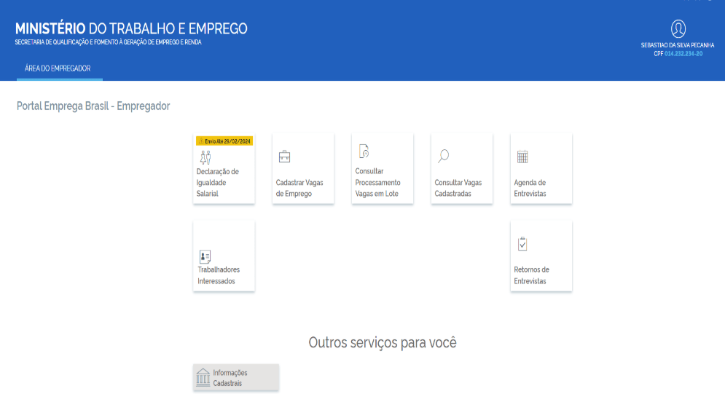Open the user profile avatar icon
The height and width of the screenshot is (394, 725).
(x=678, y=28)
